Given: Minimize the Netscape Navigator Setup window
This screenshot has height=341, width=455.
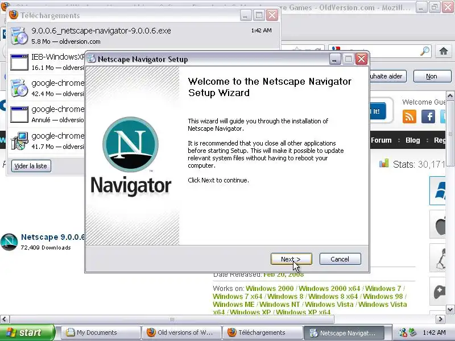Looking at the screenshot, I should pos(334,59).
